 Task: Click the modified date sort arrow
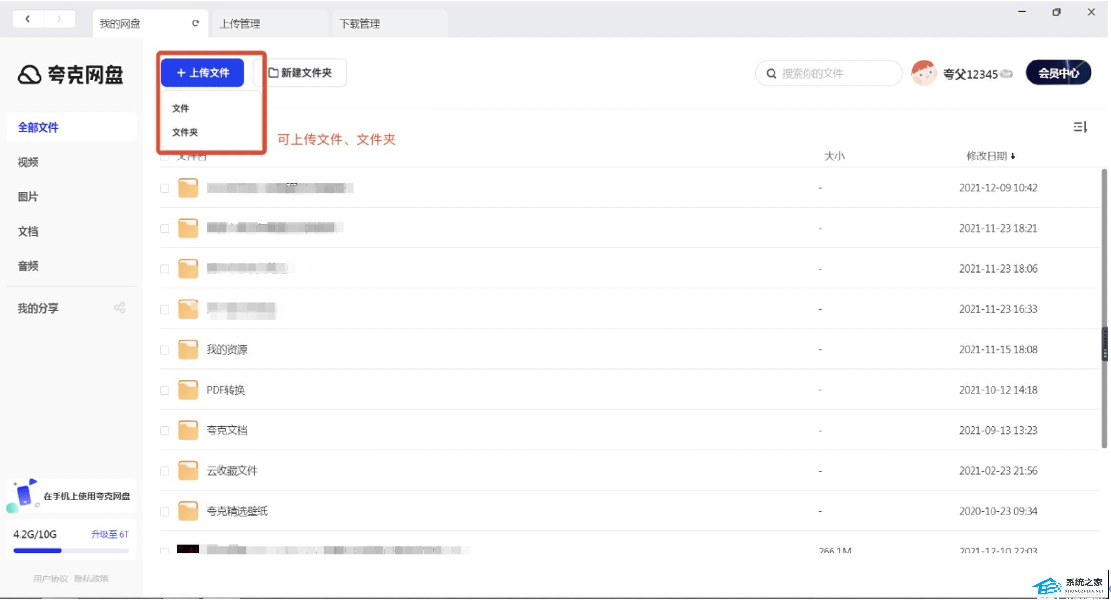click(1013, 156)
